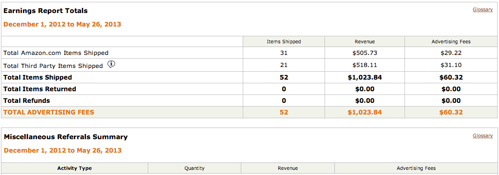
Task: Click the TOTAL ADVERTISING FEES row label
Action: [49, 112]
